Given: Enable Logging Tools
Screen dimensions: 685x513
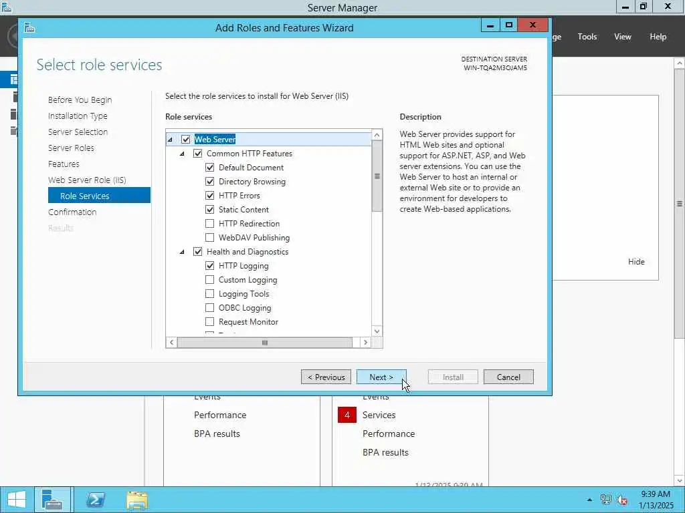Looking at the screenshot, I should [209, 294].
